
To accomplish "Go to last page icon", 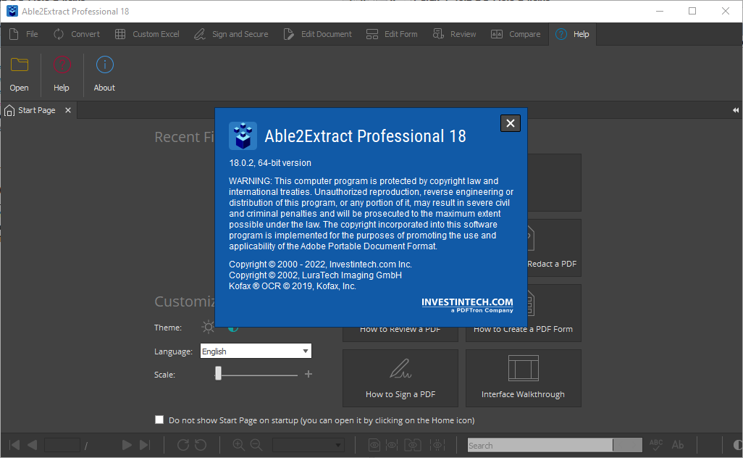I will click(x=145, y=445).
